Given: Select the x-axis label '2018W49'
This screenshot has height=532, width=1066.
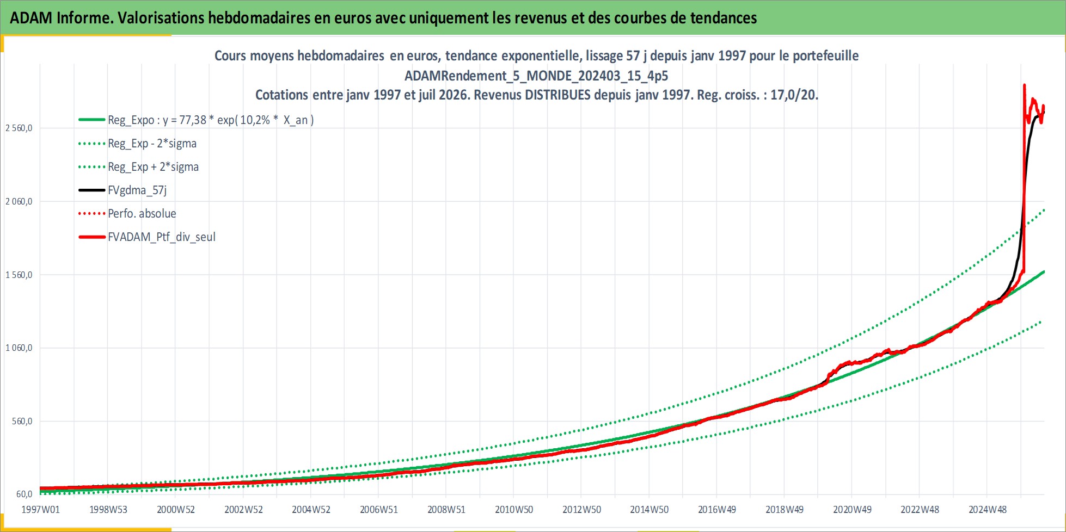Looking at the screenshot, I should pos(785,510).
